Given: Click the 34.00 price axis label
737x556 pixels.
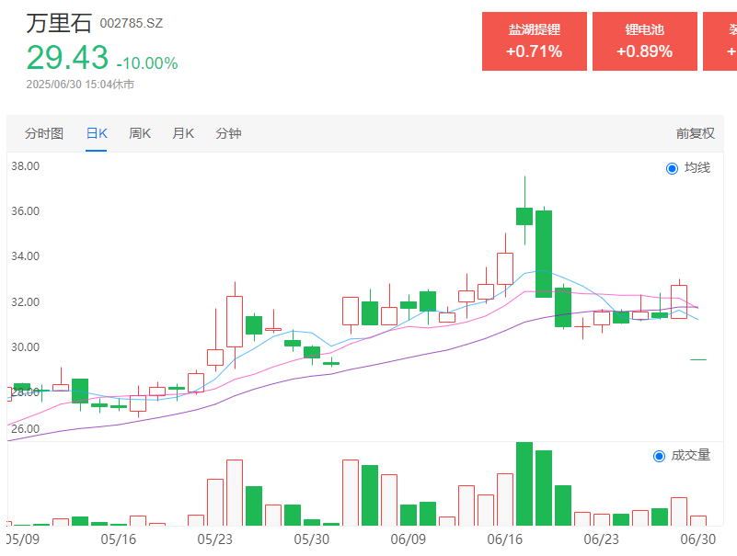Looking at the screenshot, I should [x=26, y=256].
